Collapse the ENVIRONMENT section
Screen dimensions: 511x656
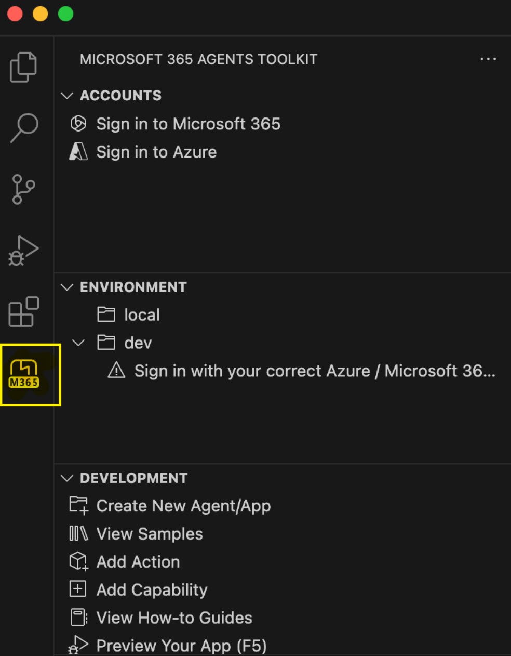click(67, 287)
